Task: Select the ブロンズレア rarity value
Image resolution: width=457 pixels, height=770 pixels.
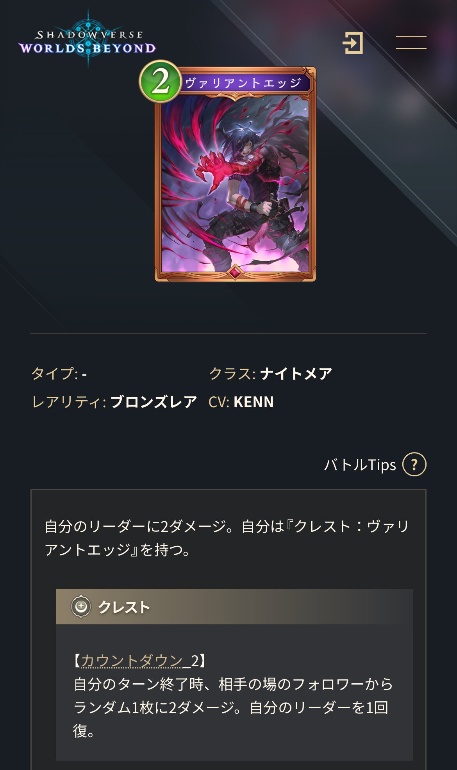Action: tap(154, 402)
